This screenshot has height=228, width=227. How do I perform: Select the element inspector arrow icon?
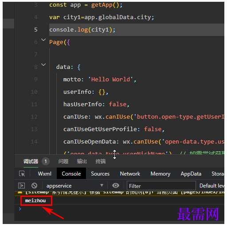pyautogui.click(x=22, y=174)
